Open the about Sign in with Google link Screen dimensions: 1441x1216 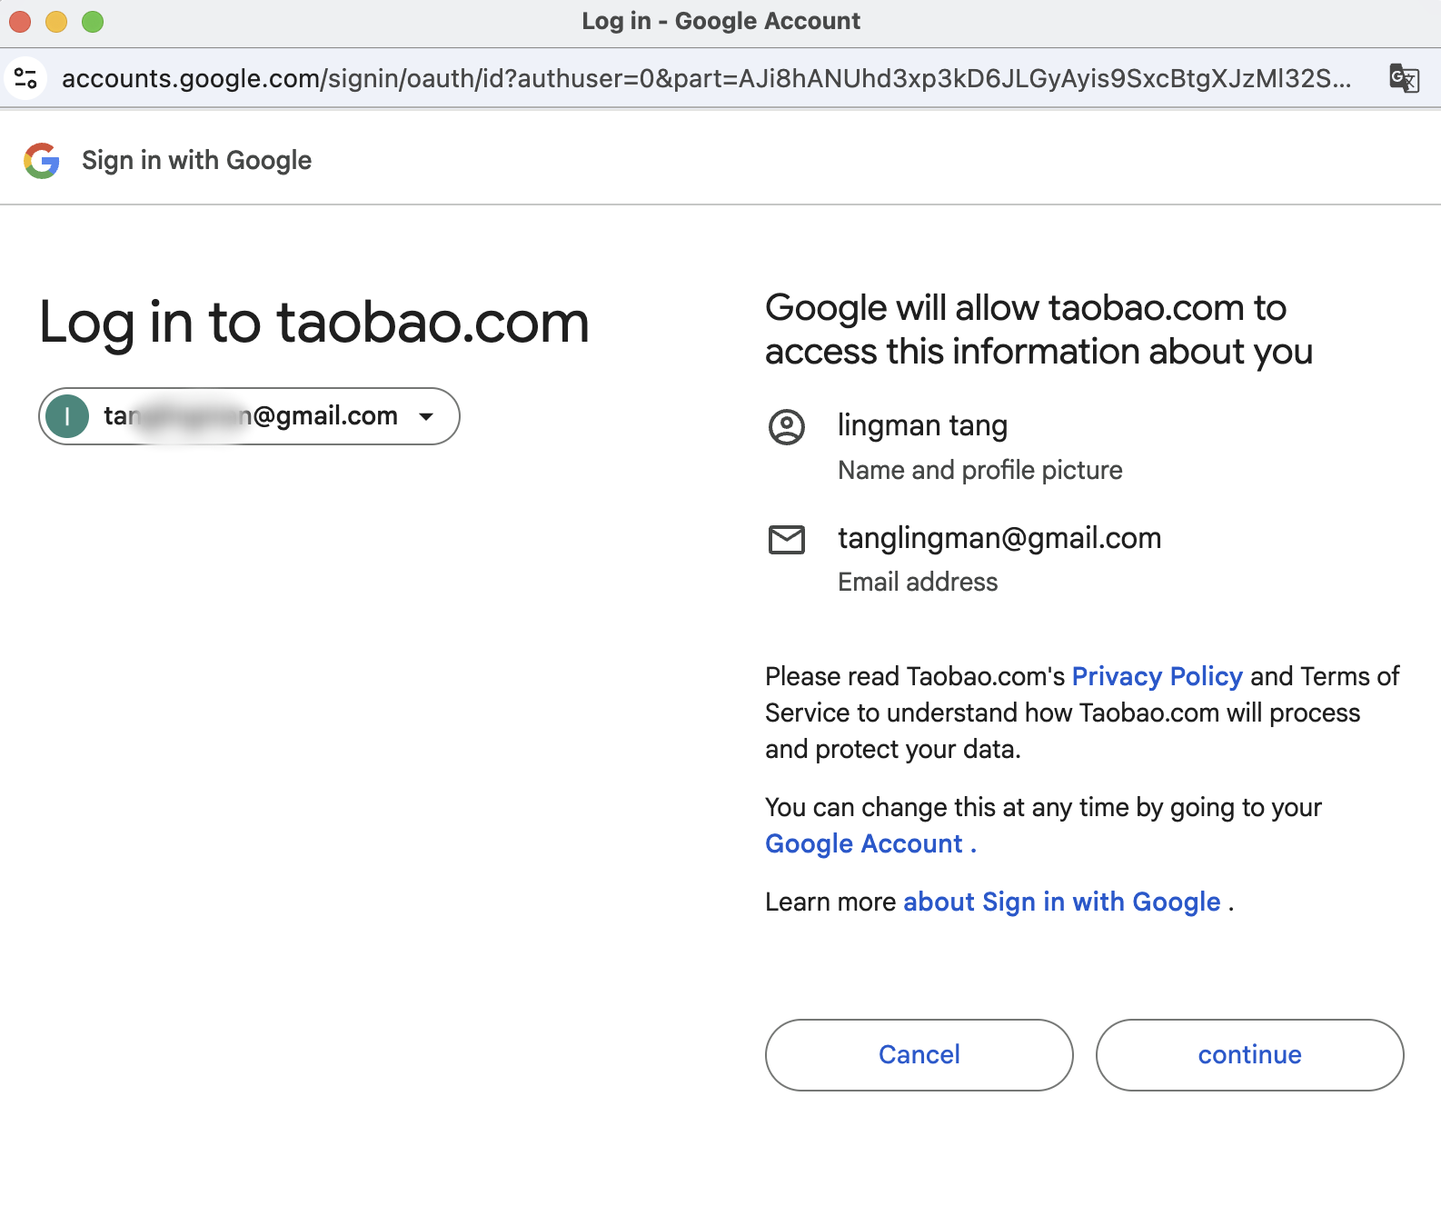click(x=1061, y=902)
